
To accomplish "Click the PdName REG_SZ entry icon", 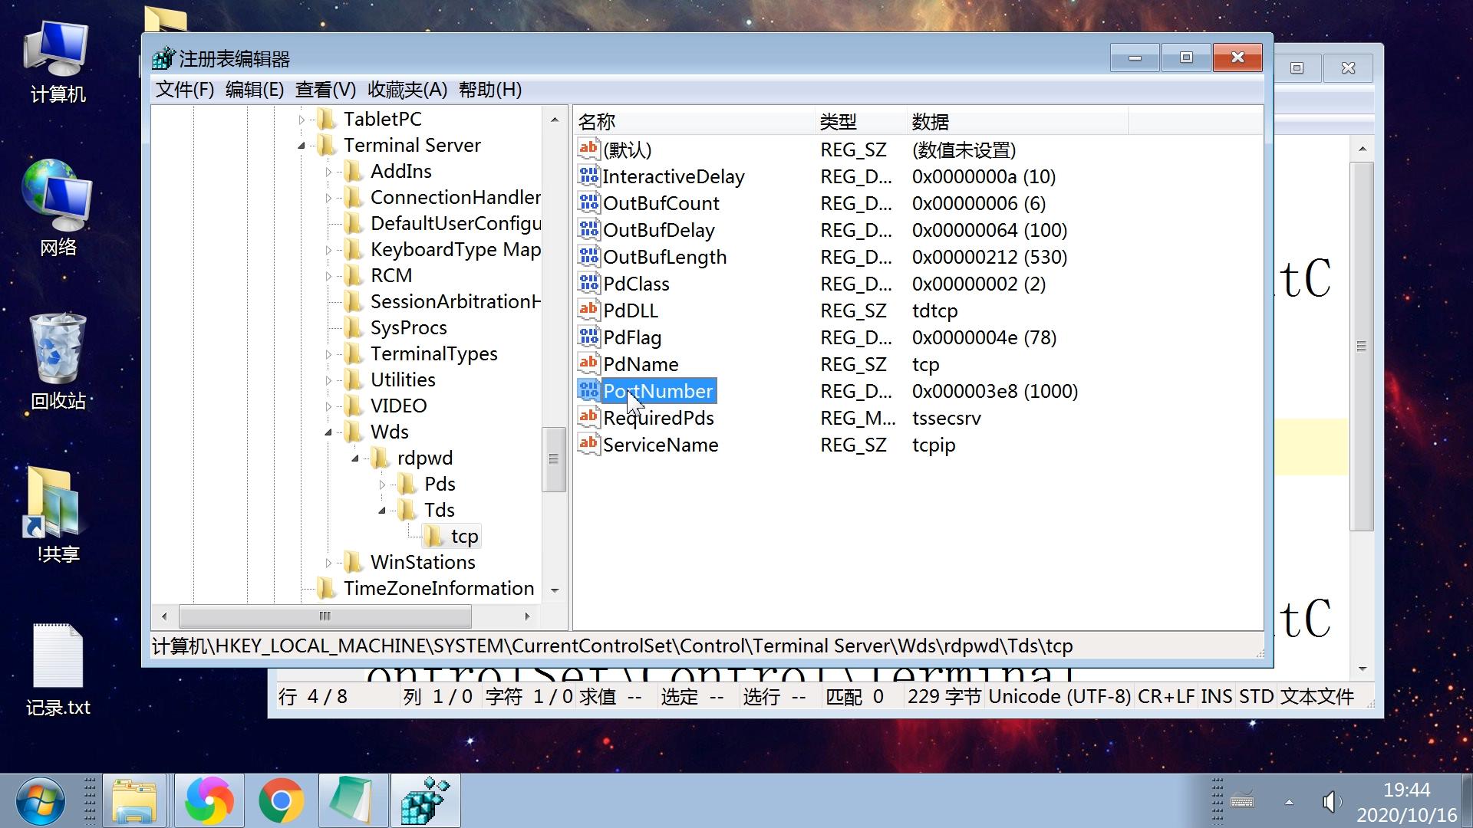I will 588,364.
